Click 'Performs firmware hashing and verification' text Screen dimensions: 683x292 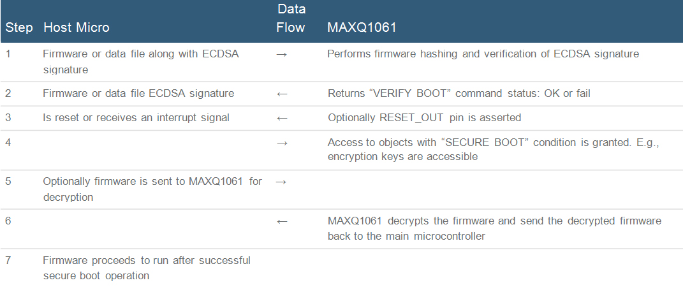click(483, 54)
